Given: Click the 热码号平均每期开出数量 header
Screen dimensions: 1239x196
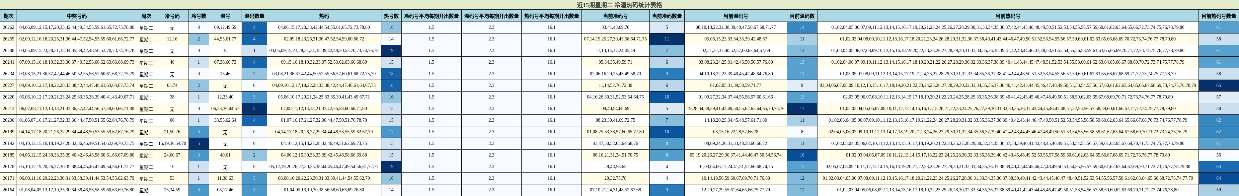Looking at the screenshot, I should click(x=551, y=16).
